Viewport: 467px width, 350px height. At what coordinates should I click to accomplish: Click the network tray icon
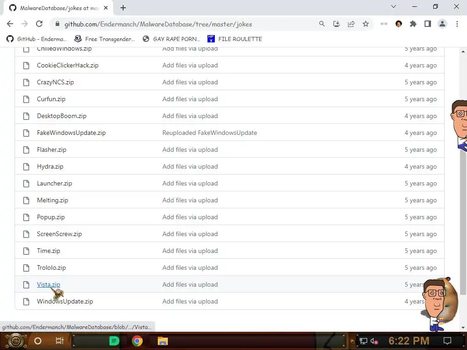(363, 341)
